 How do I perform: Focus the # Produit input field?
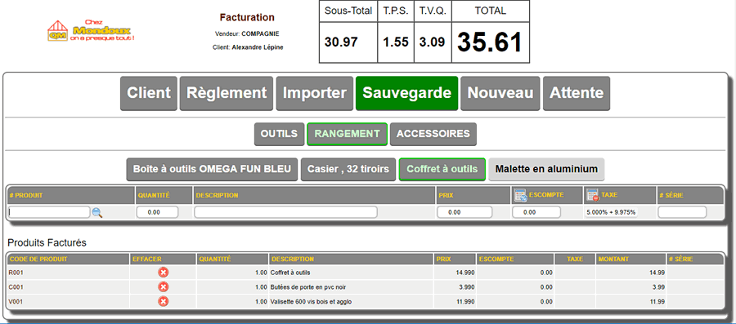pyautogui.click(x=49, y=212)
